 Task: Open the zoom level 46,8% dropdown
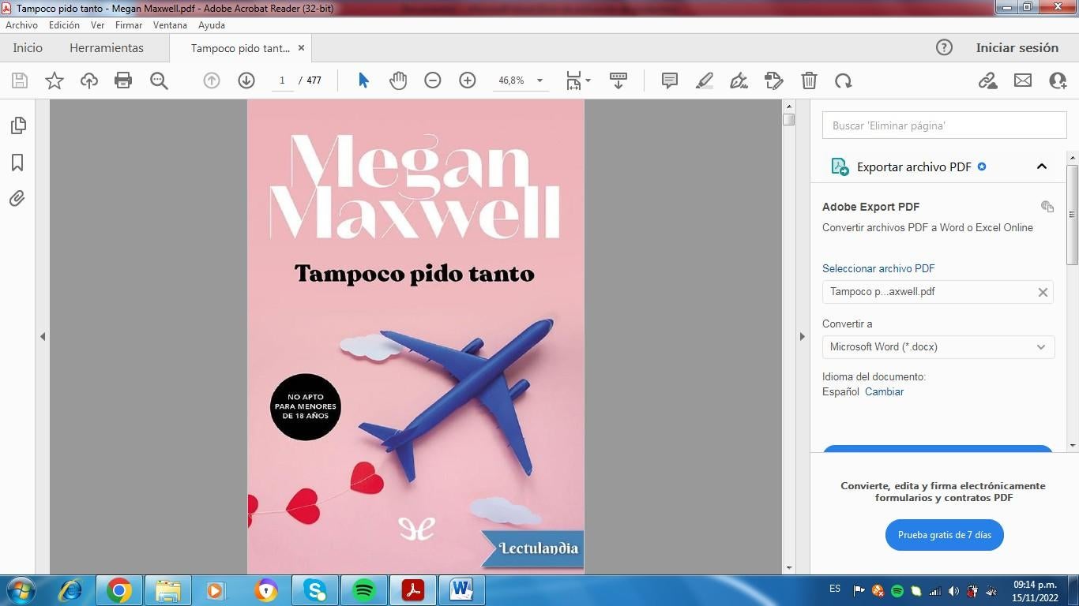539,80
